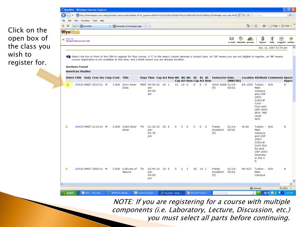Click the Quick Tabs grid icon
This screenshot has width=303, height=227.
coord(74,26)
